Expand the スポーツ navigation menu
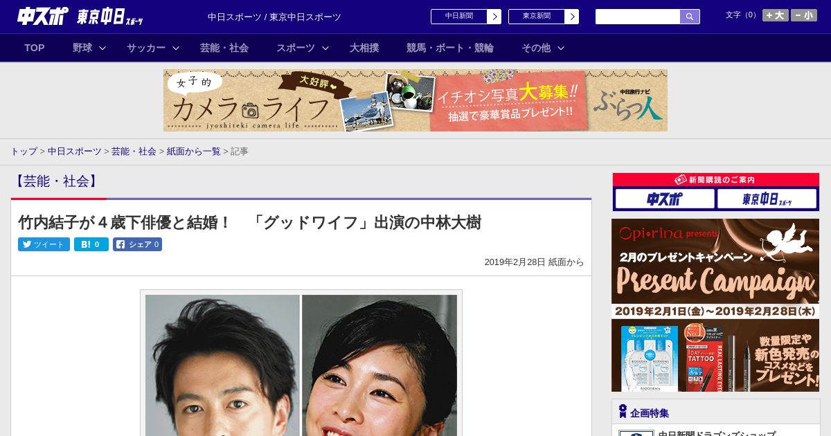 (x=303, y=48)
